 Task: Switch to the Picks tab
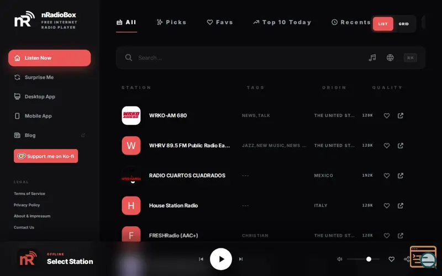(171, 22)
